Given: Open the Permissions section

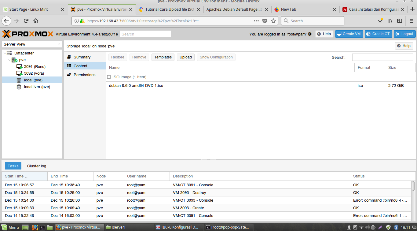Looking at the screenshot, I should click(85, 75).
